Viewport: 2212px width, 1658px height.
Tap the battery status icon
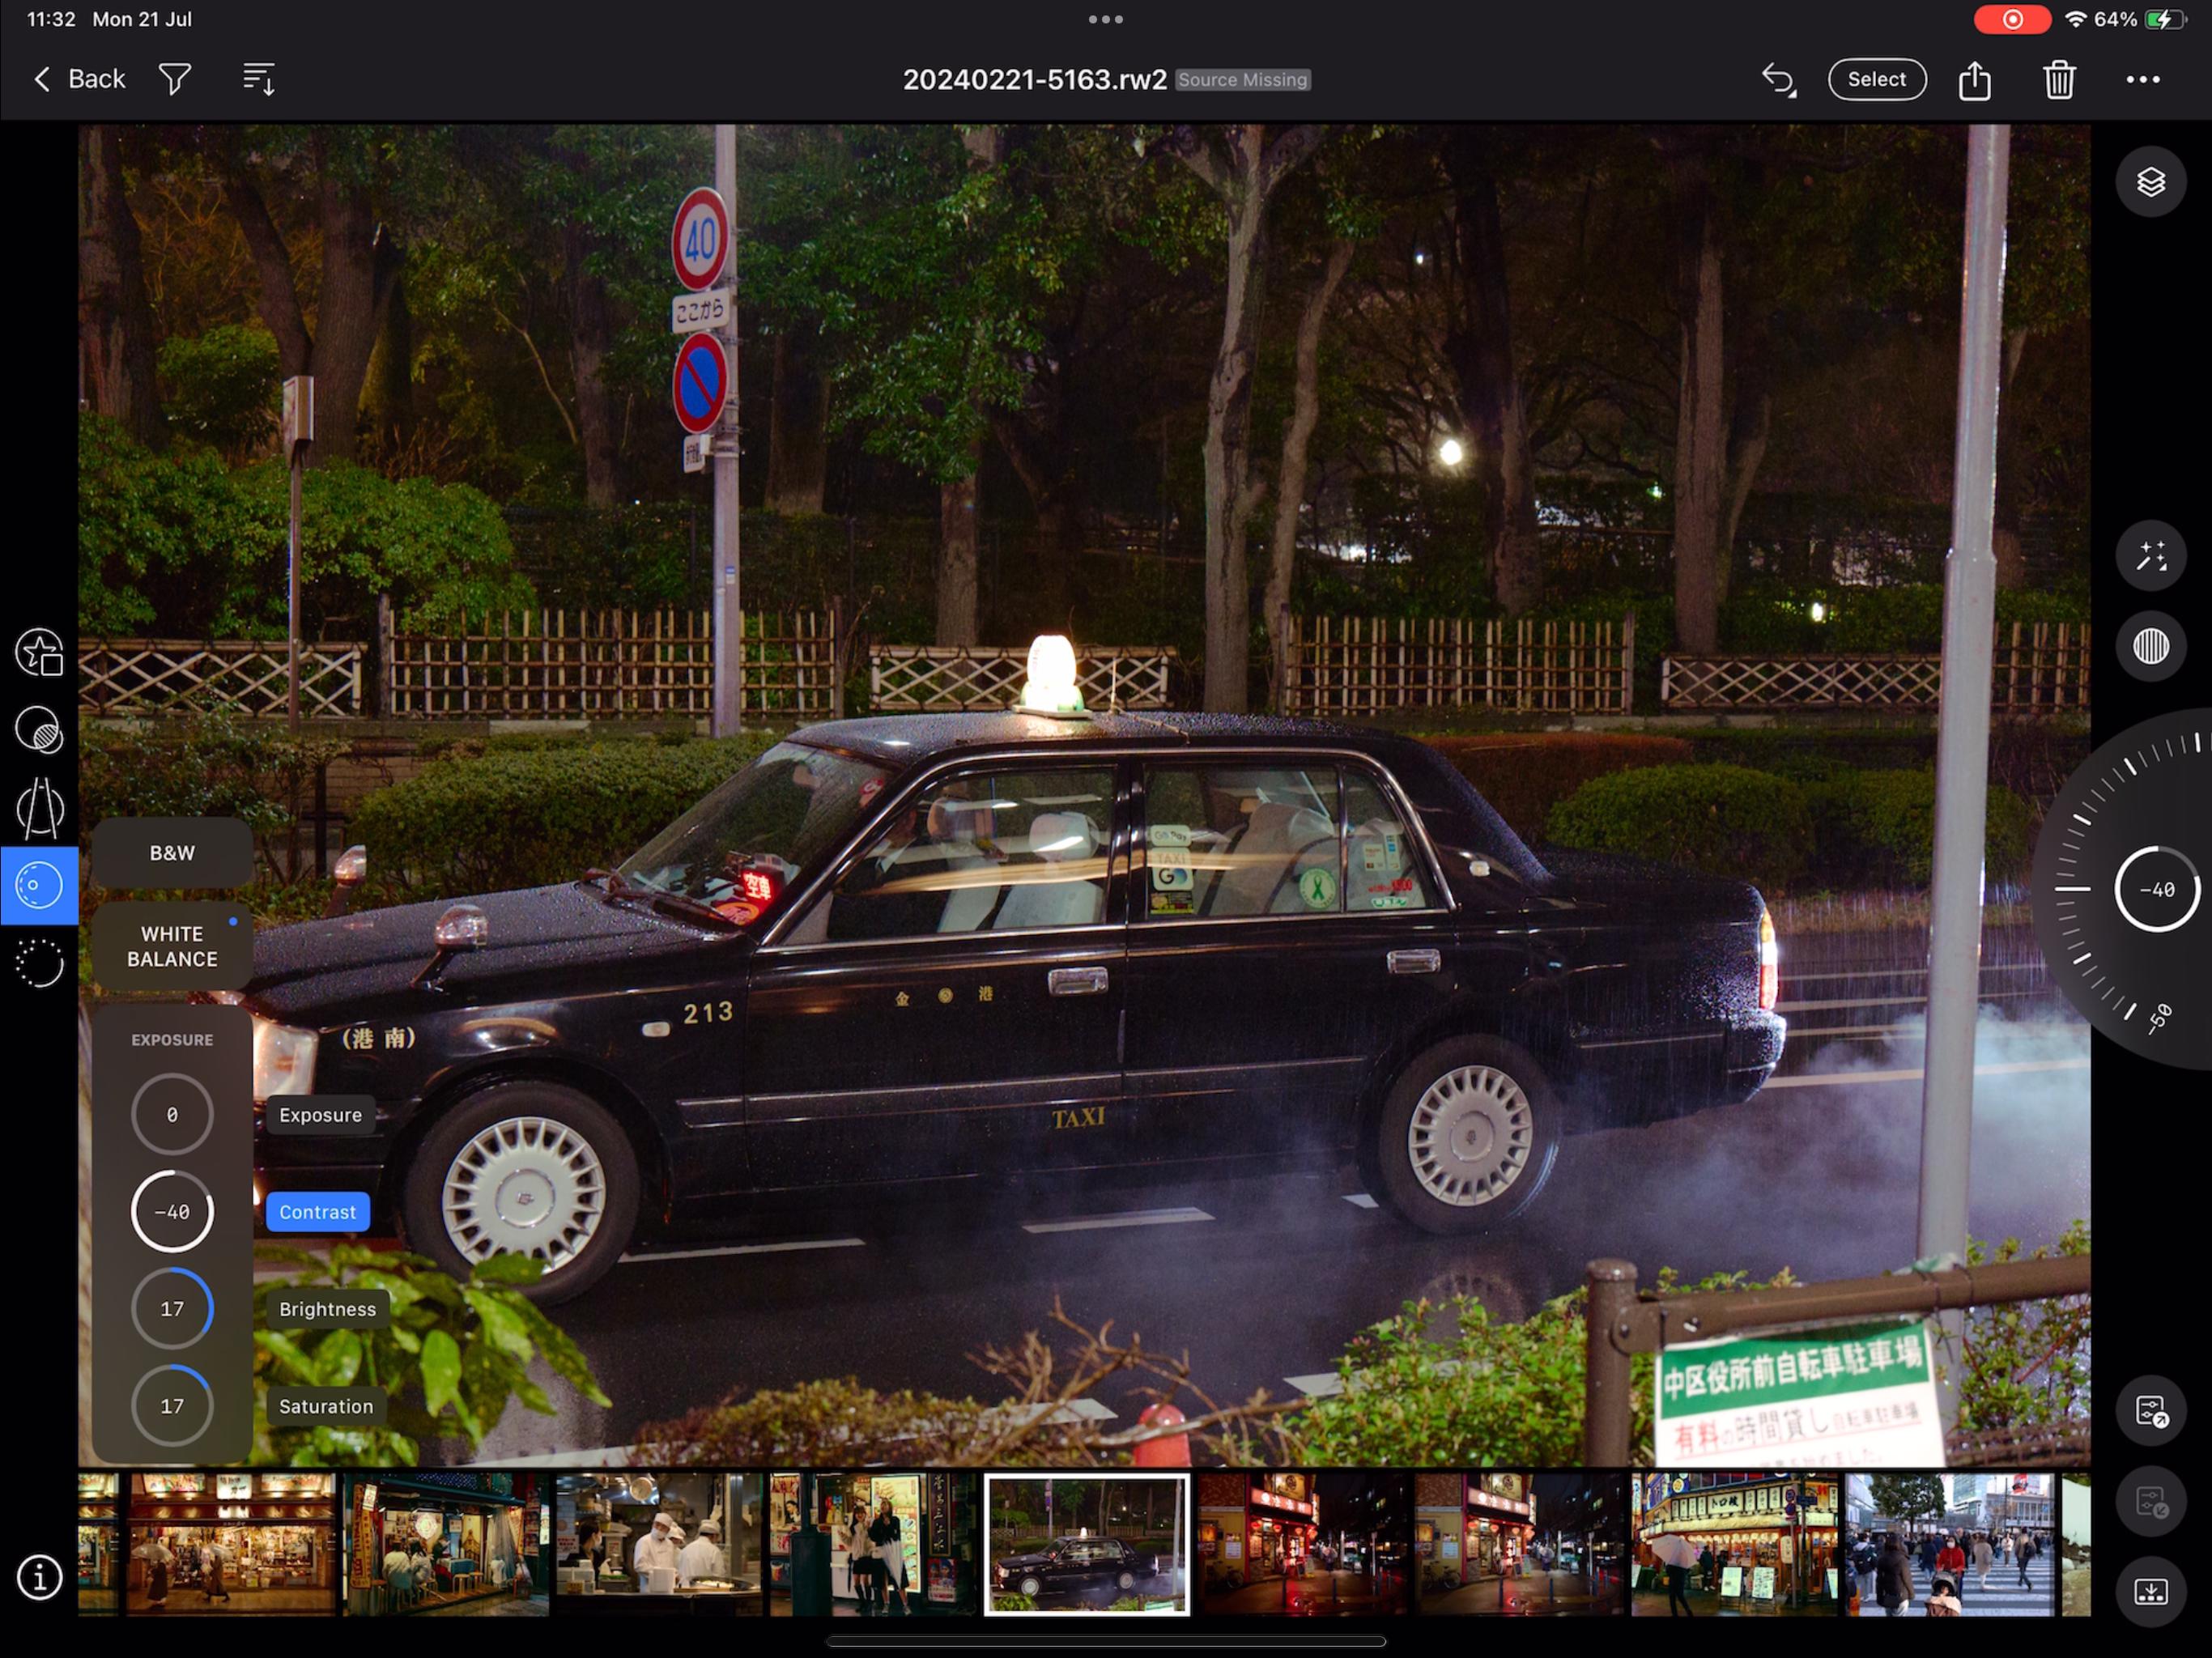(x=2166, y=19)
